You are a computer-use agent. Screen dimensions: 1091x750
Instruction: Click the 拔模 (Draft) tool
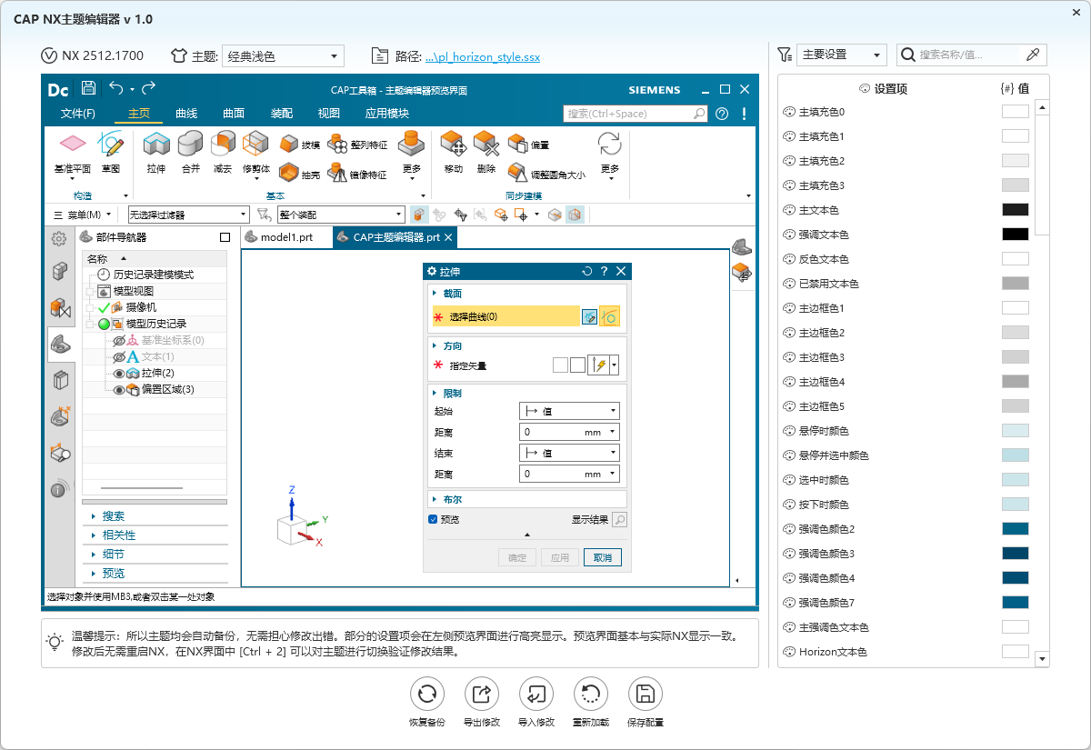(299, 145)
